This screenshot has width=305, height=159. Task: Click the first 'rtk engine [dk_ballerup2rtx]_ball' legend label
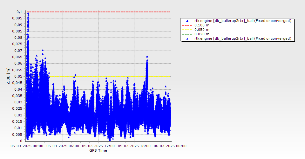[x=243, y=21]
